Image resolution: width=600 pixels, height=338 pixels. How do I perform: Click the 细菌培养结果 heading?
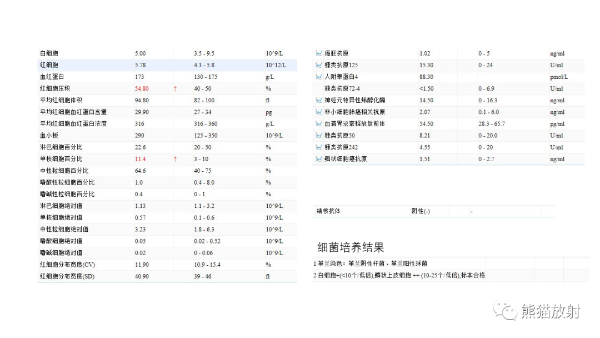[x=351, y=247]
